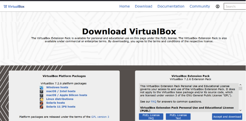Click Accept and download button
Viewport: 246px width, 121px height.
click(227, 117)
